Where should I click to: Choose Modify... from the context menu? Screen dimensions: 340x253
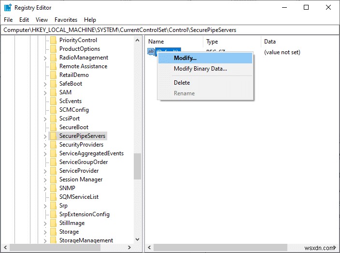tap(205, 58)
